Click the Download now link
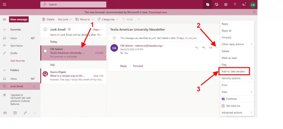This screenshot has width=283, height=129. tap(158, 12)
